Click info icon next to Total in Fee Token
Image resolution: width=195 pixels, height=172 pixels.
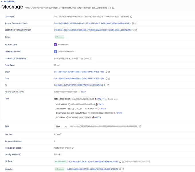106,99
